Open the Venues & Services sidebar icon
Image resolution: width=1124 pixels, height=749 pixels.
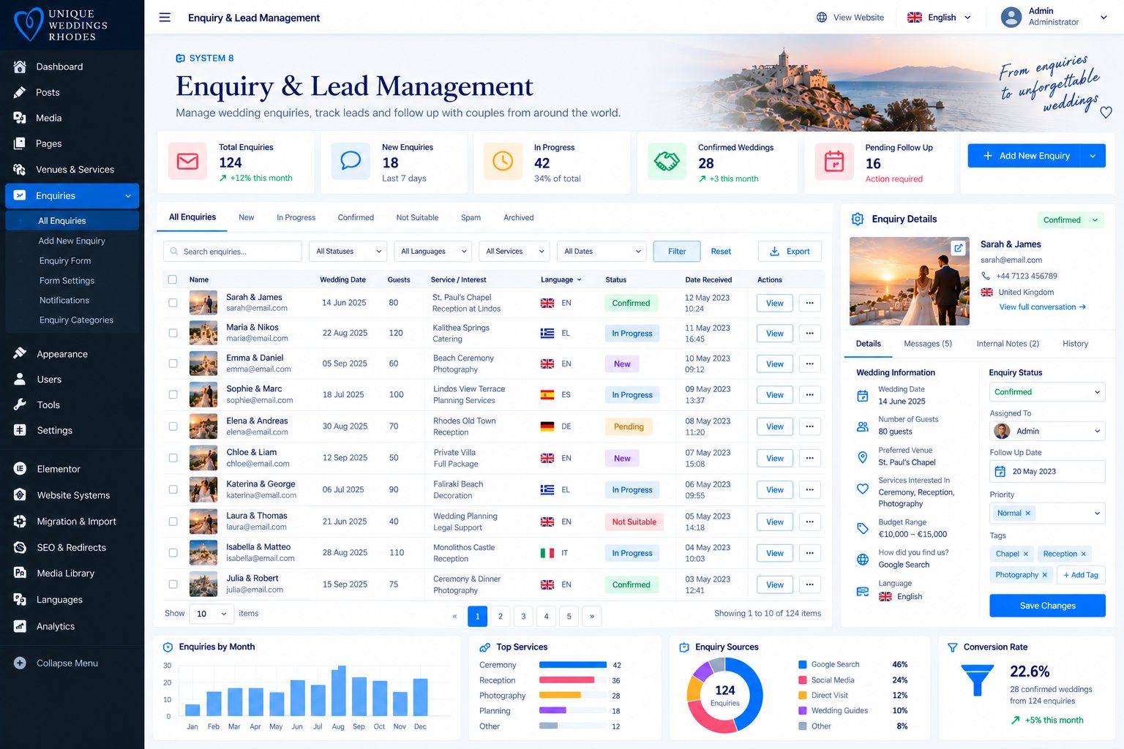20,170
